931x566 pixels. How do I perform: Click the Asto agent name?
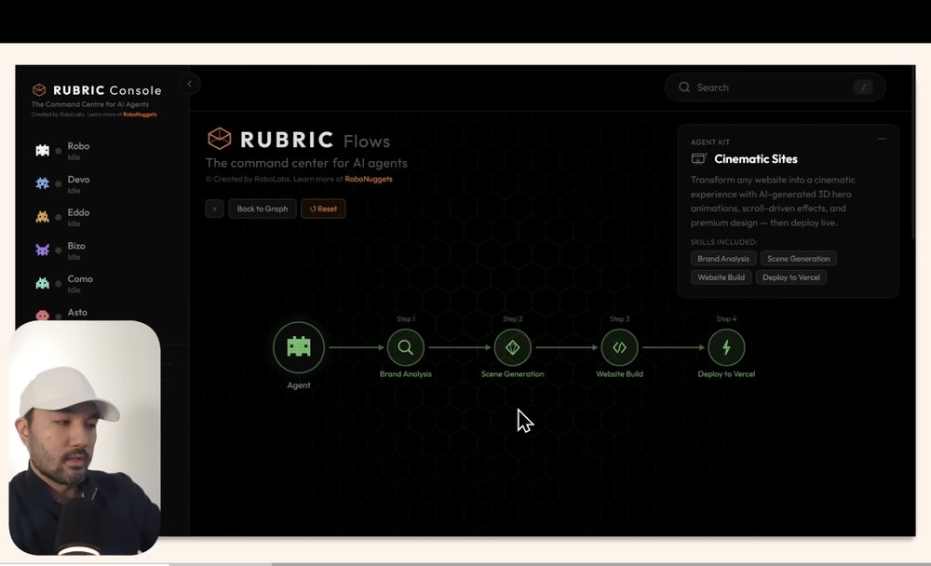point(77,313)
